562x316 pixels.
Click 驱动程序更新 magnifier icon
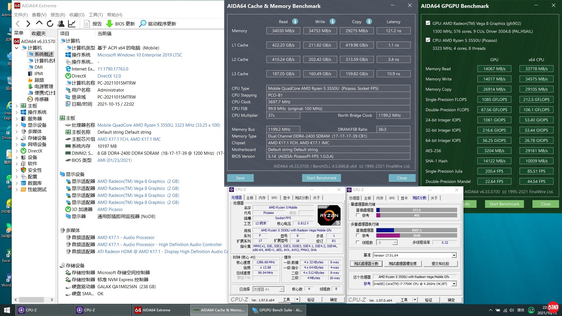[x=143, y=24]
